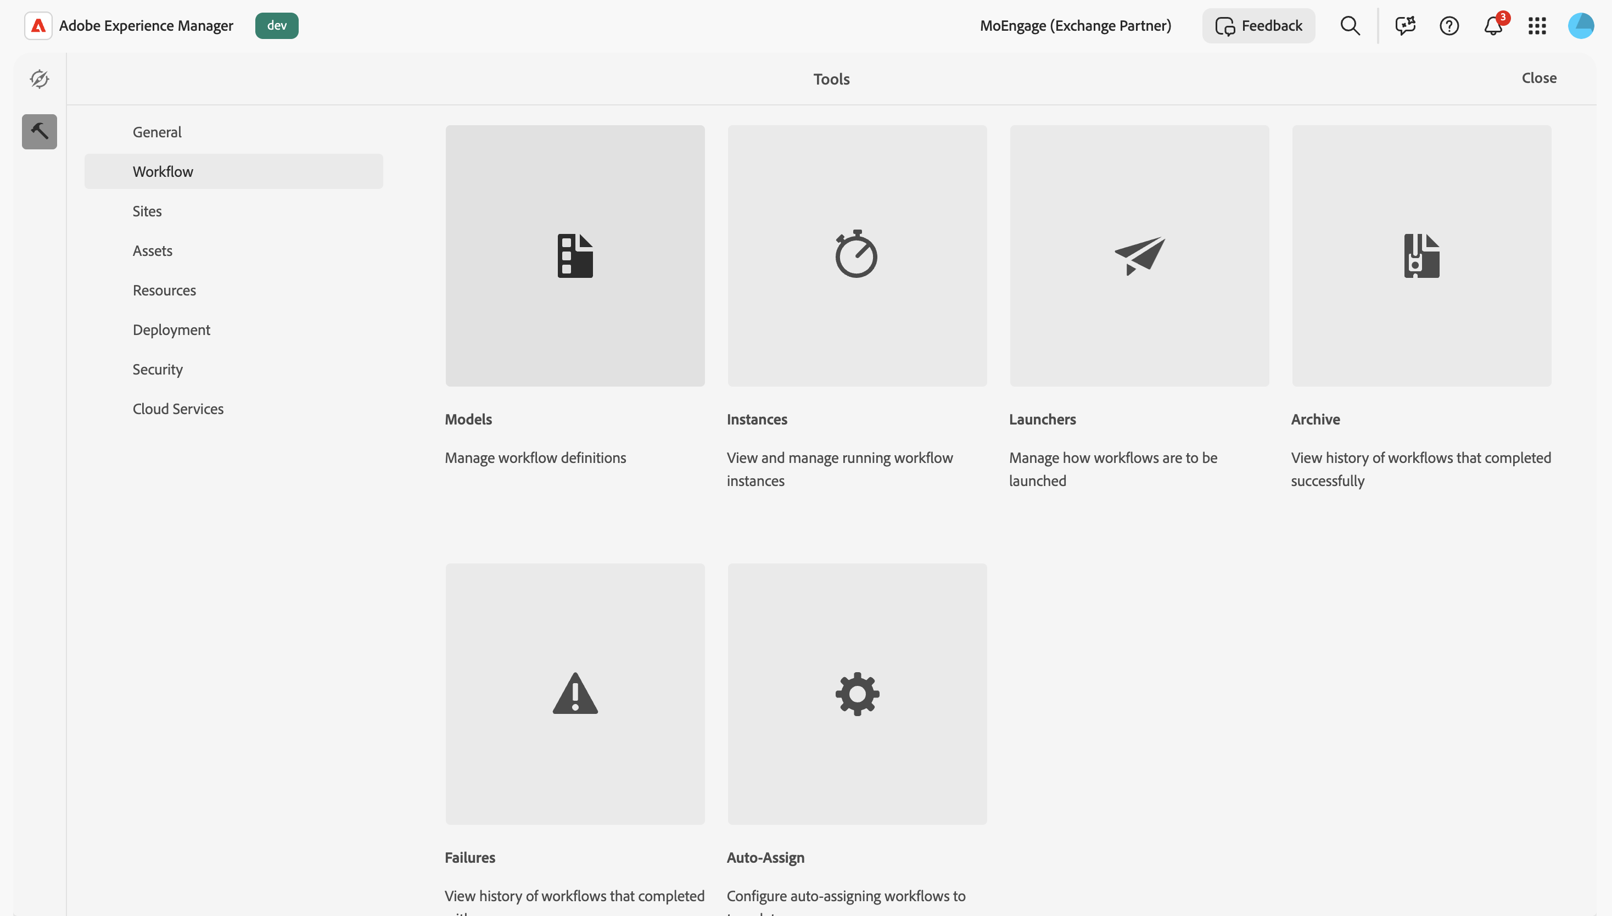Open the MoEngage (Exchange Partner) organization switcher
This screenshot has width=1612, height=916.
(x=1076, y=26)
